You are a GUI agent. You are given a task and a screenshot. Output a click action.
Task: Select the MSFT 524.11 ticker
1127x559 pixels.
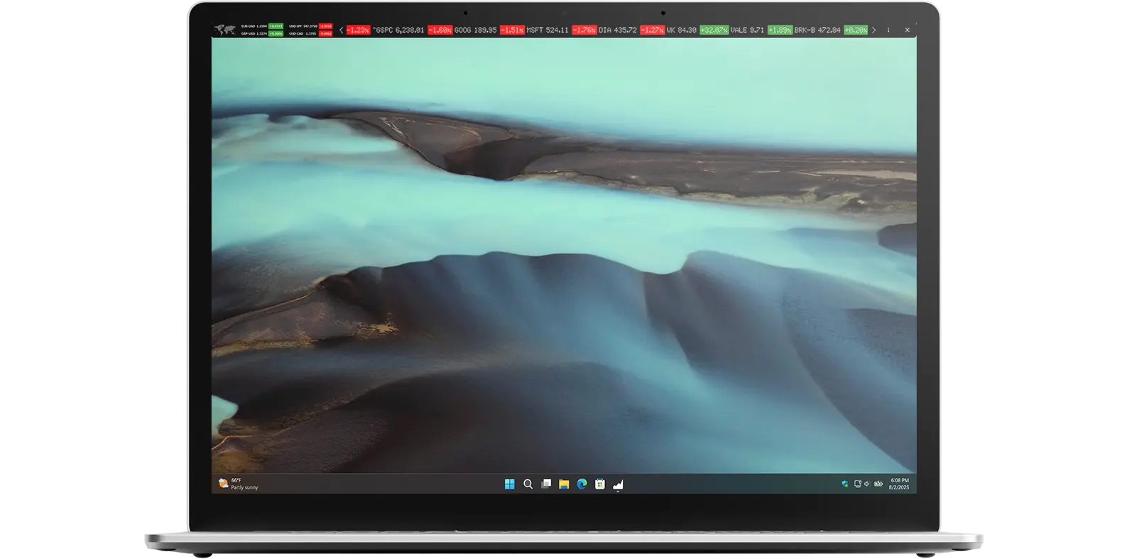pos(548,30)
